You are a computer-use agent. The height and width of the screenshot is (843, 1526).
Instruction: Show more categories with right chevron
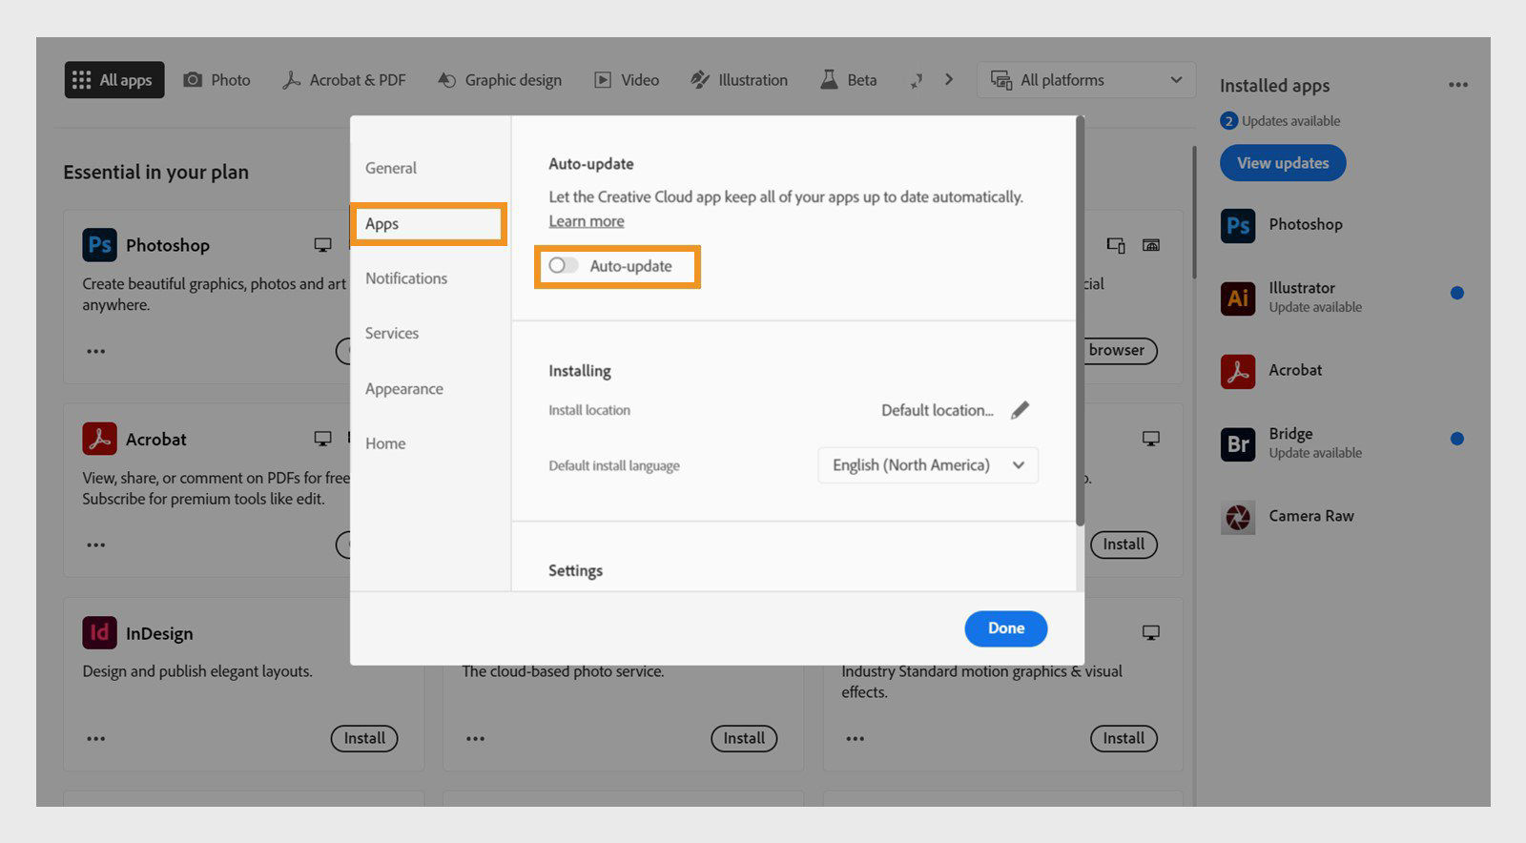[949, 79]
